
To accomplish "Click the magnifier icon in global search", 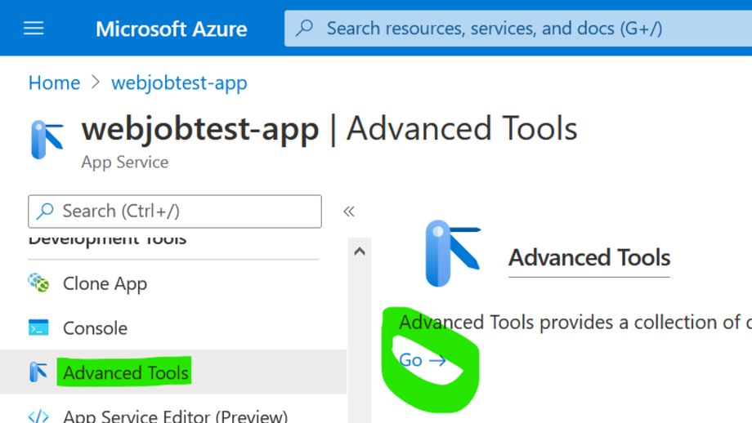I will (305, 29).
